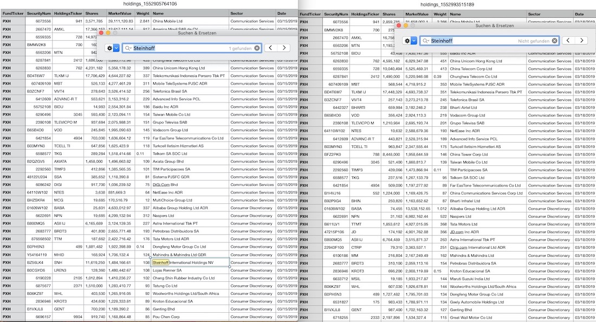Select the Tata Motors Ltd cell in right window

(487, 224)
